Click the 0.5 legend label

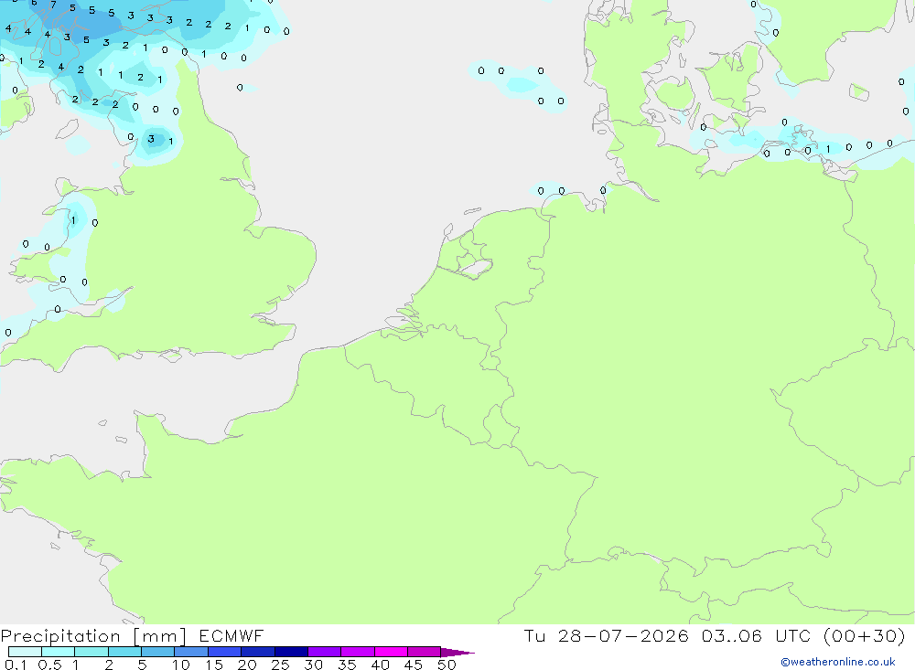pyautogui.click(x=49, y=665)
